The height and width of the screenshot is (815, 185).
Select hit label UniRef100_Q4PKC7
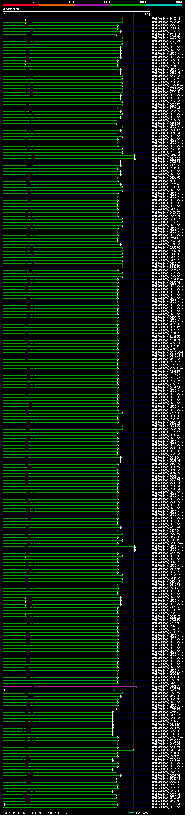point(166,715)
